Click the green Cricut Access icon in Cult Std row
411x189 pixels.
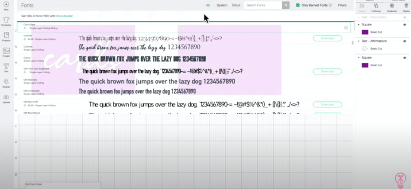coord(25,39)
